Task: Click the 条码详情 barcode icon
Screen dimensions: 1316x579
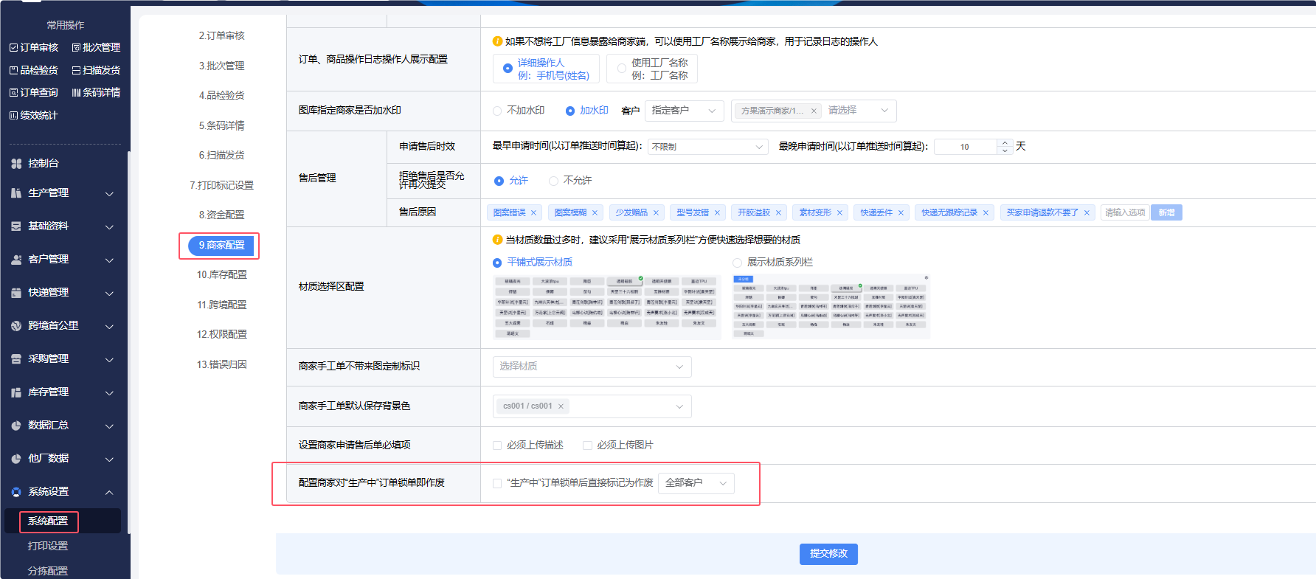Action: (x=76, y=93)
